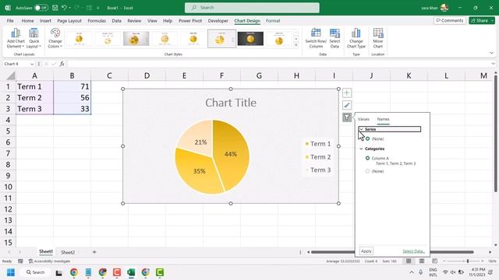499x280 pixels.
Task: Switch to the Page Layout tab
Action: [x=69, y=21]
